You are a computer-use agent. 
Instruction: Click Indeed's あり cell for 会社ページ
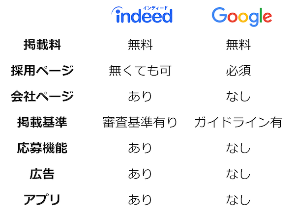pos(140,97)
